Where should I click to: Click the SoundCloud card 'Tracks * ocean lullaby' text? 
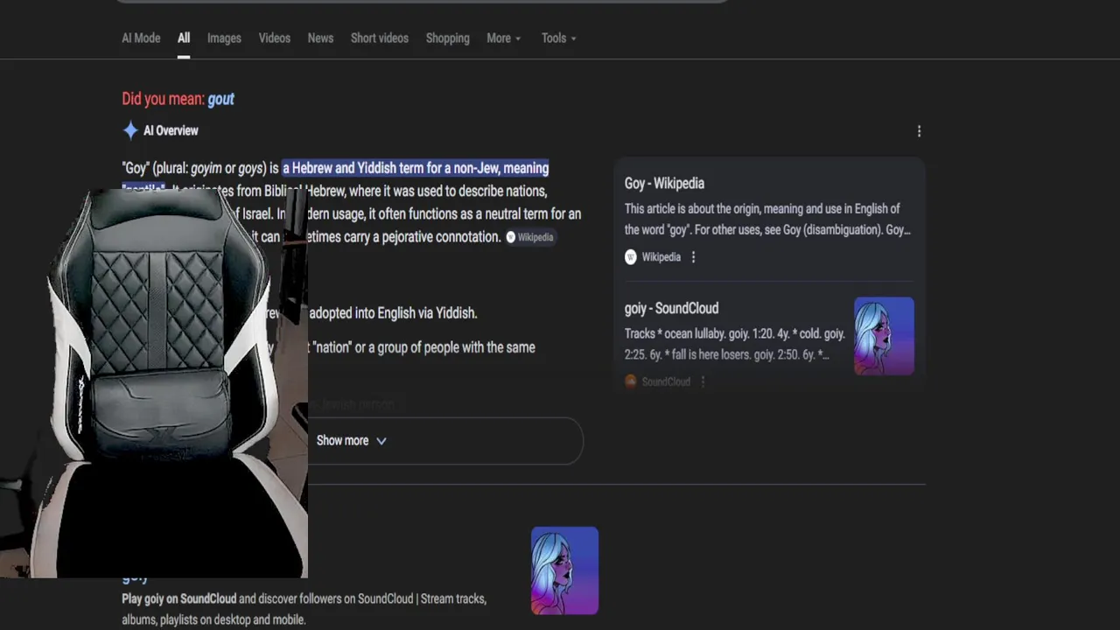click(735, 344)
